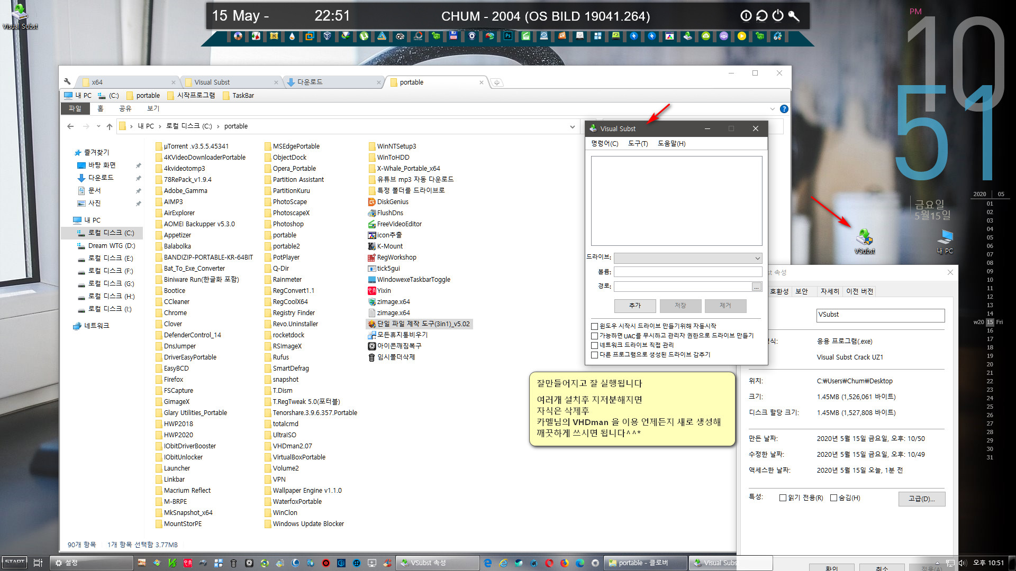Click breadcrumb arrow after 로컬 디스크 (C:)
The image size is (1016, 571).
tap(217, 126)
